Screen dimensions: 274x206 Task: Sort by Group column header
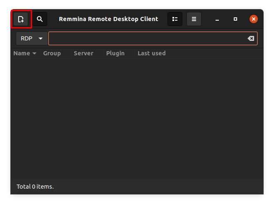56,53
